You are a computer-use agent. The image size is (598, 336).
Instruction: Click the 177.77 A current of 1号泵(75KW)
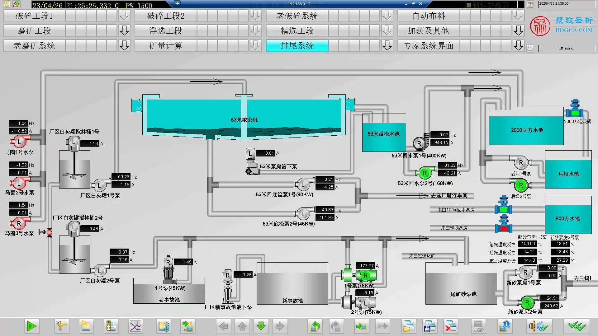click(366, 266)
